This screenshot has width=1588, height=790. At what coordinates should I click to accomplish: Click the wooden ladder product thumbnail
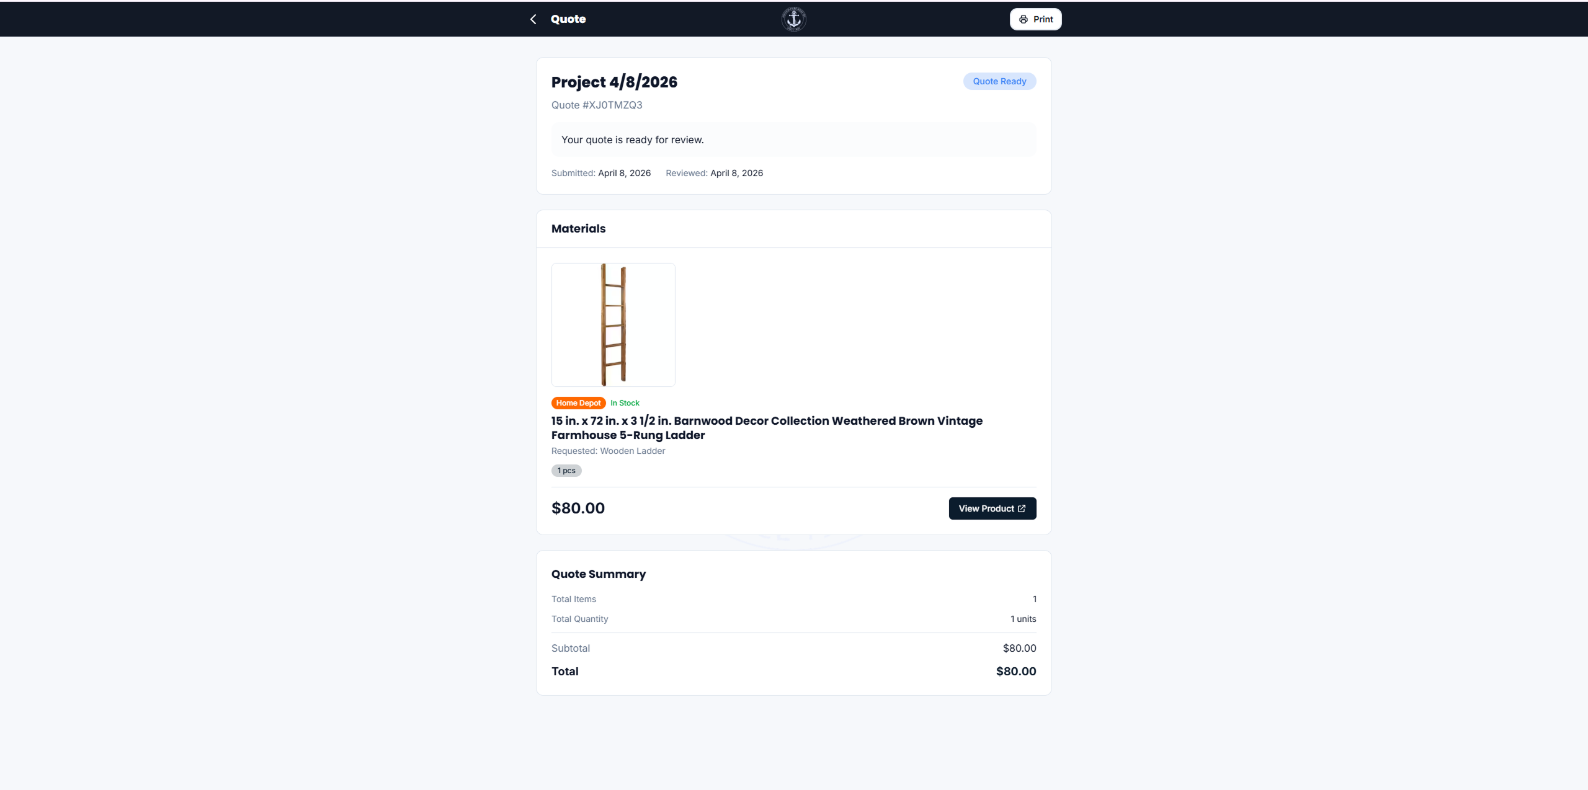coord(613,325)
